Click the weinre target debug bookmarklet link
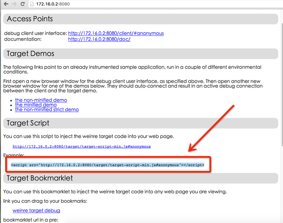This screenshot has height=223, width=283. click(36, 210)
